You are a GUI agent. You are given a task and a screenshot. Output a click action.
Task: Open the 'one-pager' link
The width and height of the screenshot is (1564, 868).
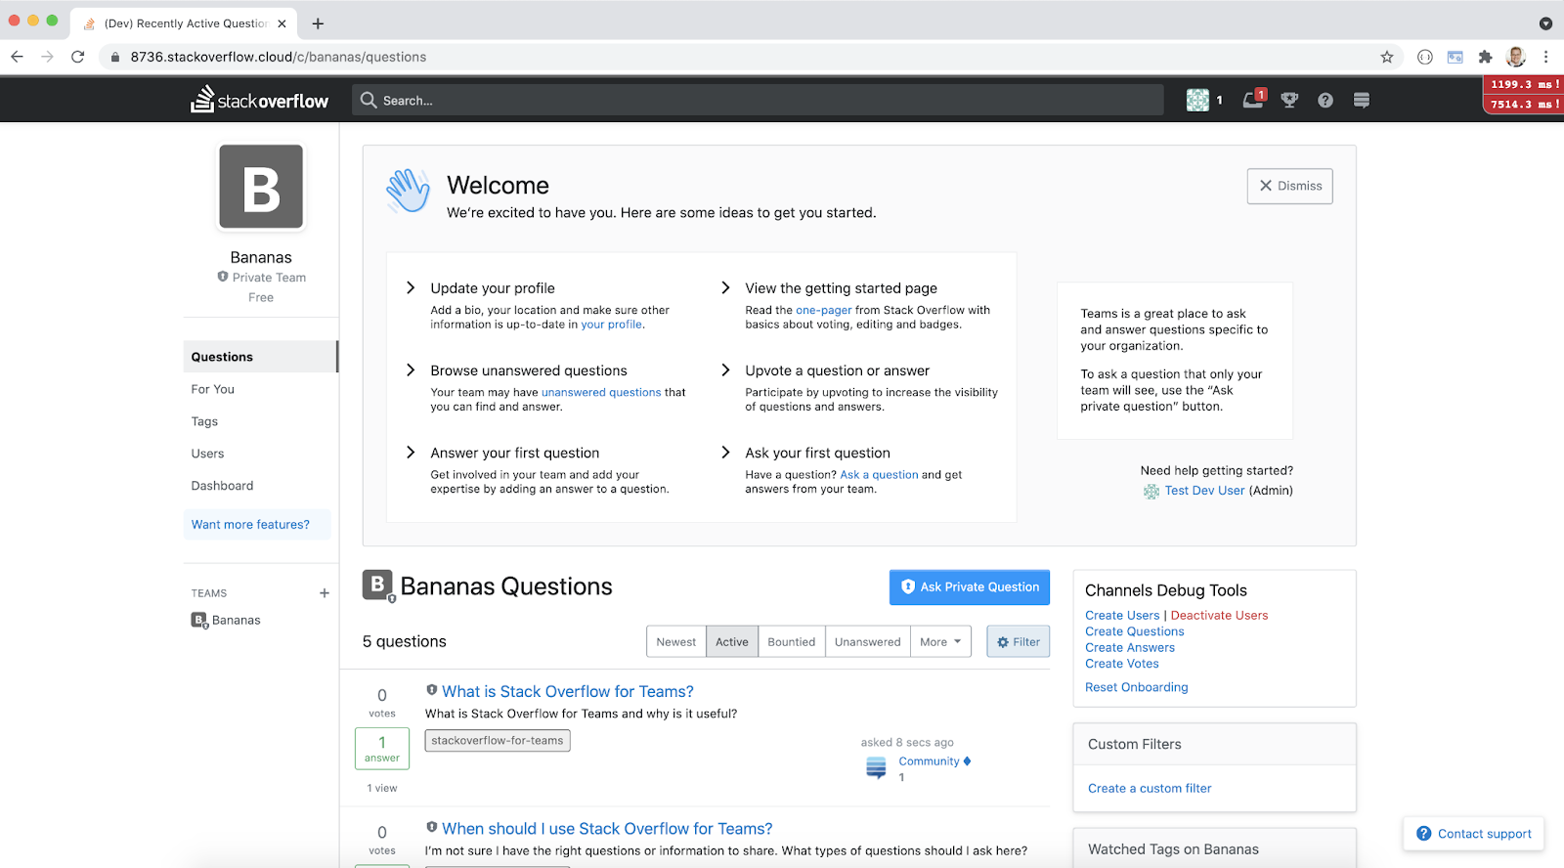(824, 310)
